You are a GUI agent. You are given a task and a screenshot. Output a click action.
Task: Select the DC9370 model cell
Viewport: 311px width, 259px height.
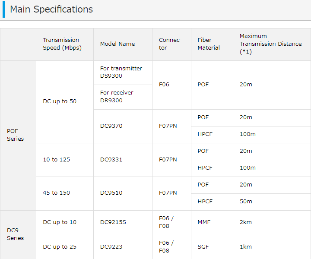point(123,126)
